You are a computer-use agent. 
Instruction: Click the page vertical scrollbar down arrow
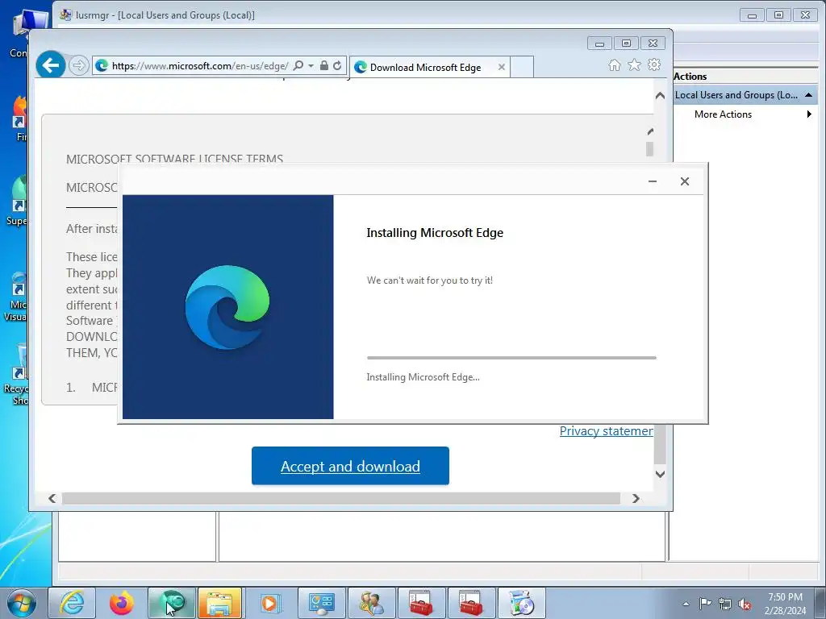click(x=660, y=474)
